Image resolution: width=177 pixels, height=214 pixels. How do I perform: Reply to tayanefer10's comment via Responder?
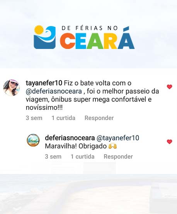[x=99, y=118]
